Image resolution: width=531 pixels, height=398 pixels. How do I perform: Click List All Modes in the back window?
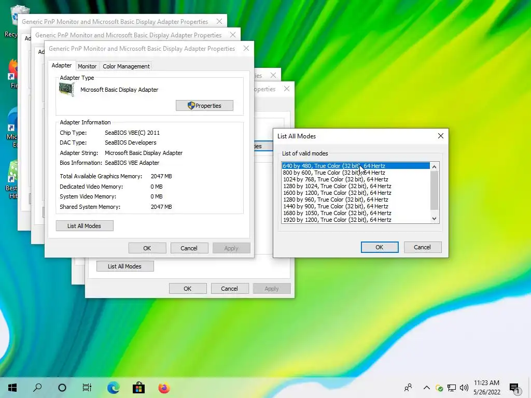coord(124,266)
